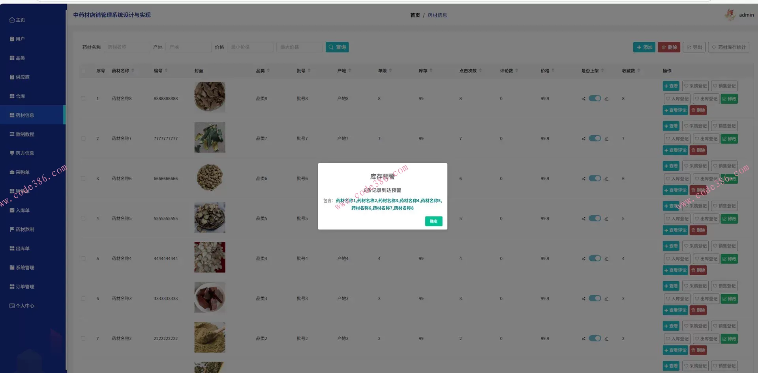Click the edit pencil icon for 药材名称7

[606, 138]
